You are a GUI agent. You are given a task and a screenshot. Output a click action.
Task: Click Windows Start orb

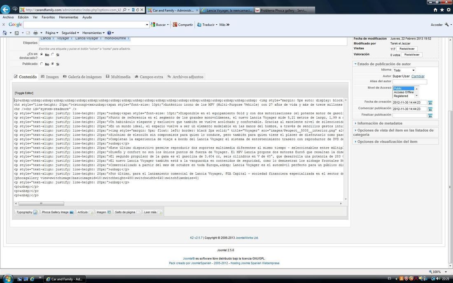(7, 279)
